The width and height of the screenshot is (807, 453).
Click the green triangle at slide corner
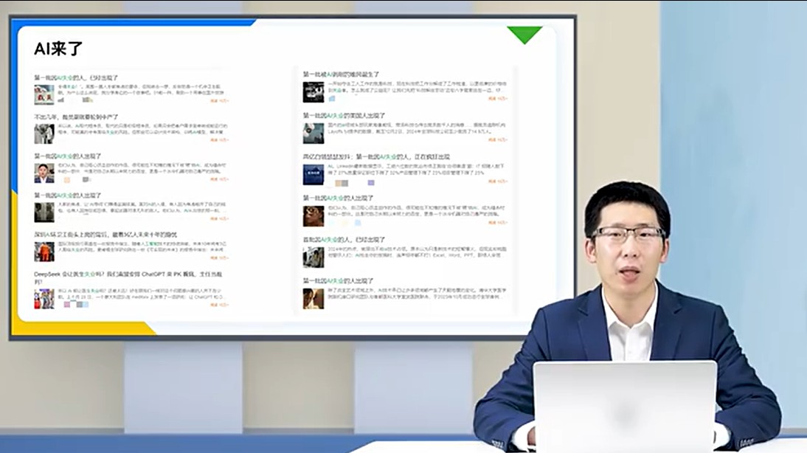[524, 34]
